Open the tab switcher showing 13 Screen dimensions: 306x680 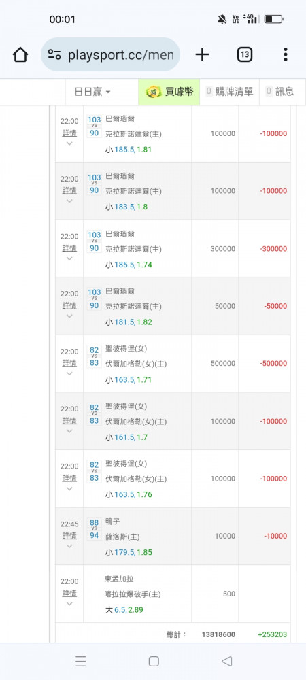244,54
